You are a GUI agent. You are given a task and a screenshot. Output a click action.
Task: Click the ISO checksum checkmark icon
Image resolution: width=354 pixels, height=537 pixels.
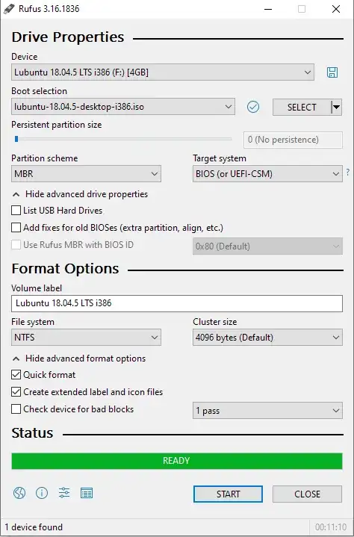(x=253, y=107)
